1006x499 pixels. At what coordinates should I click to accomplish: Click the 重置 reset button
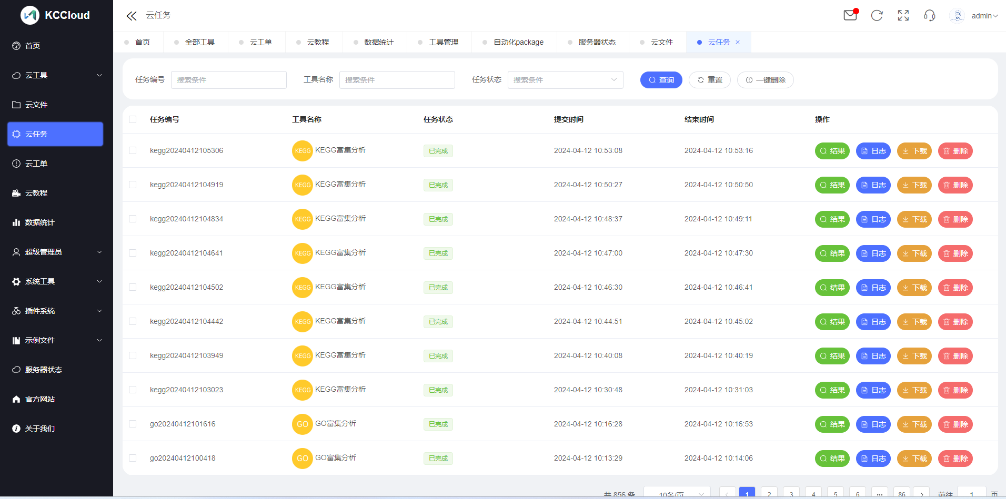coord(710,80)
